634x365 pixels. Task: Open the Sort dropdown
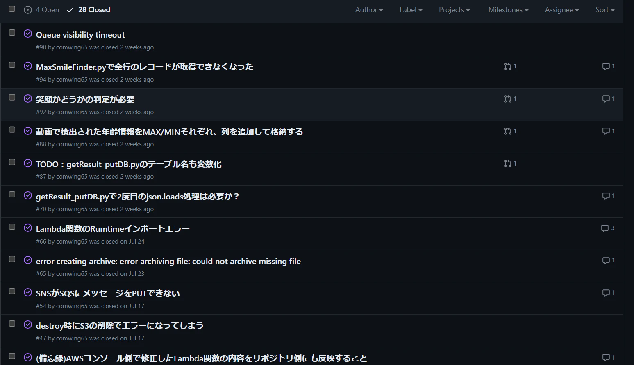tap(605, 10)
